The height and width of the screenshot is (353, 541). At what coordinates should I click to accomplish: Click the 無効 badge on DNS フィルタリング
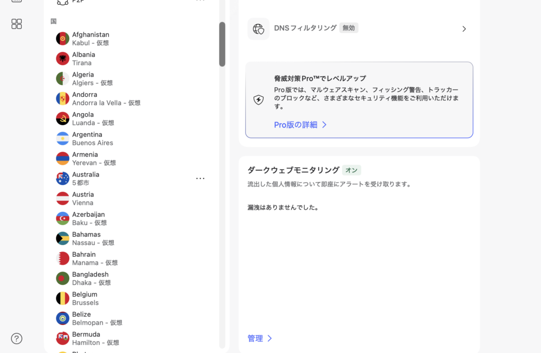click(x=348, y=27)
